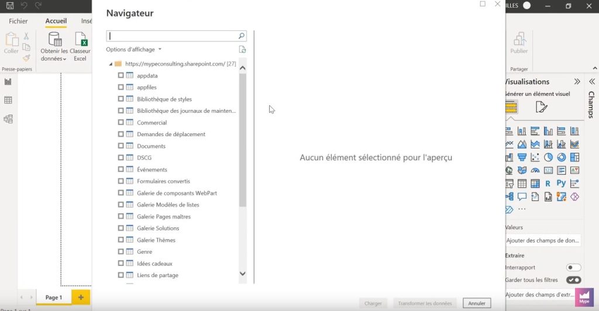This screenshot has height=311, width=599.
Task: Open more visuals via the three dots
Action: pos(522,209)
